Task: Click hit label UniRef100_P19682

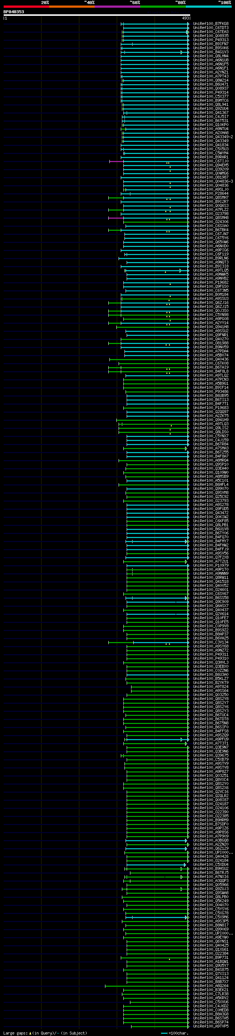Action: pyautogui.click(x=211, y=282)
